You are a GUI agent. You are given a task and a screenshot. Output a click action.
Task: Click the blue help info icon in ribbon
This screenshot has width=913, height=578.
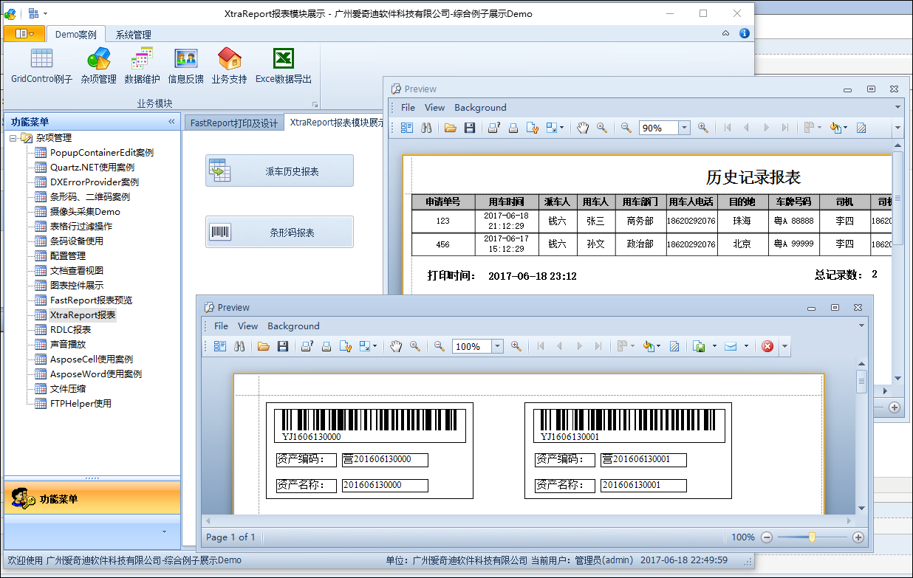744,33
